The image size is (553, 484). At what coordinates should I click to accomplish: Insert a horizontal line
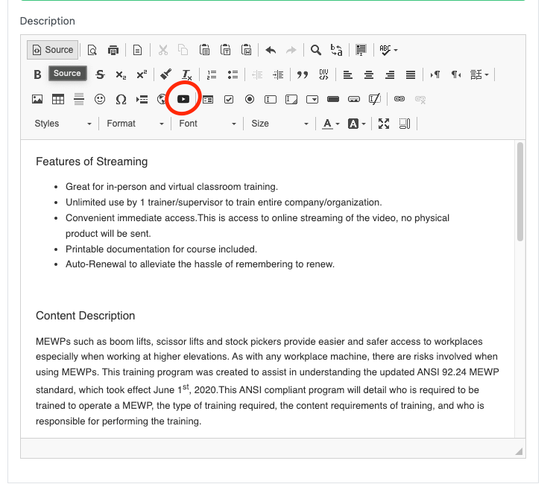(79, 99)
